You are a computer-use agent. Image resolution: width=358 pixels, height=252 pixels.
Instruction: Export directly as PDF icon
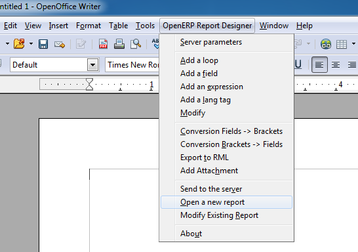tap(103, 44)
